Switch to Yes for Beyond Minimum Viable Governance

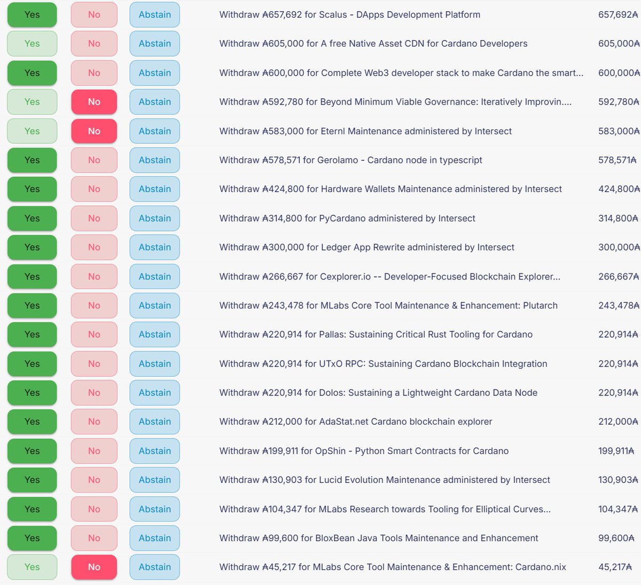pos(32,102)
